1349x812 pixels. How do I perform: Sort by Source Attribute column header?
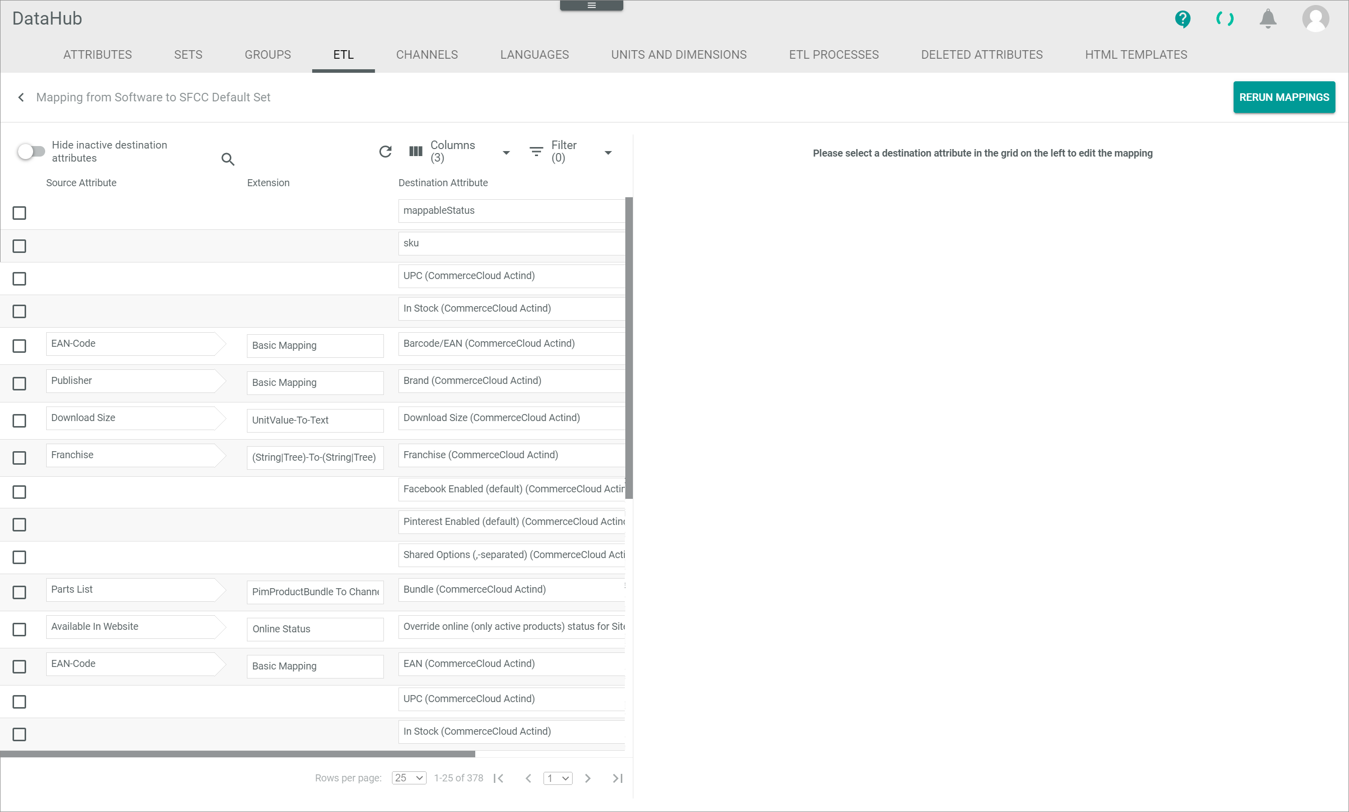pos(81,183)
